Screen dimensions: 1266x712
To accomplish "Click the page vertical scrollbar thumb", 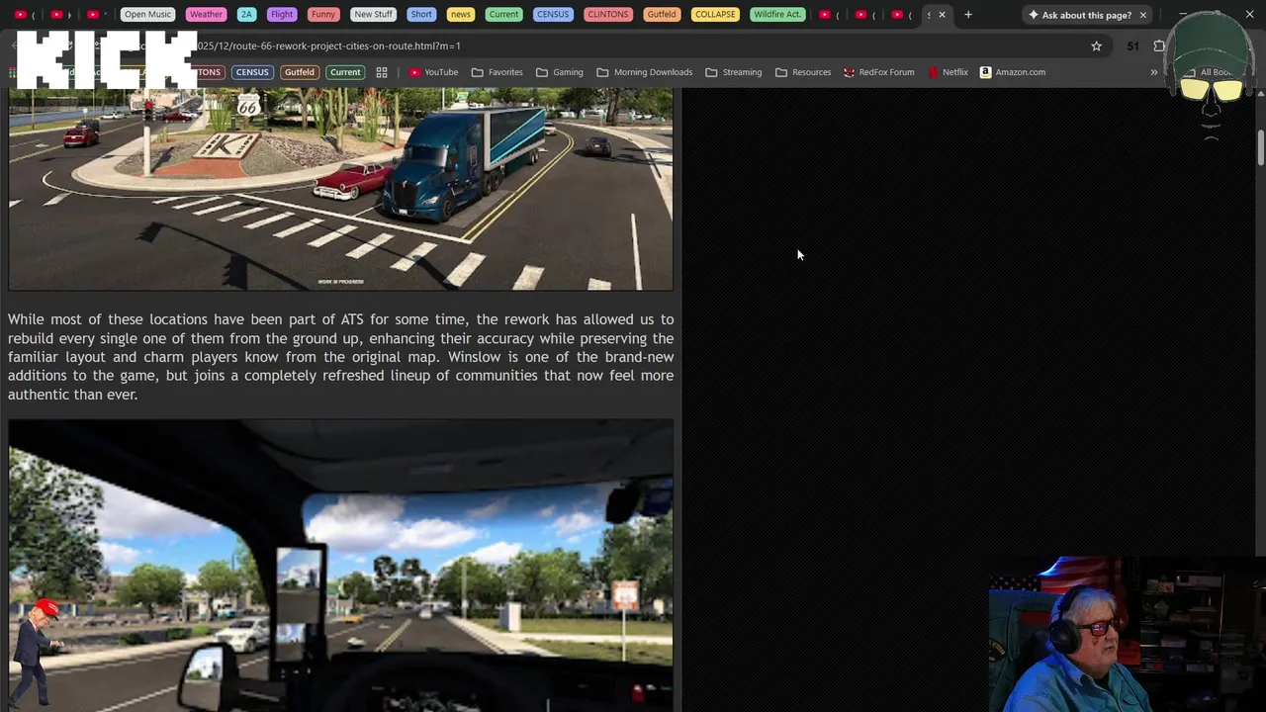I will coord(1261,147).
